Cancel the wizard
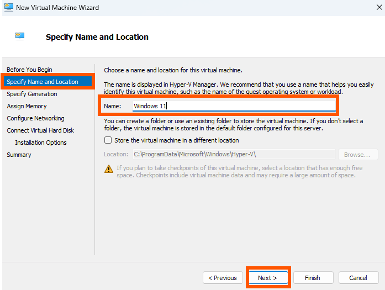This screenshot has height=290, width=385. point(358,278)
